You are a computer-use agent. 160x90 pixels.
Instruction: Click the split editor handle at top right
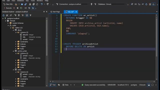[156, 15]
